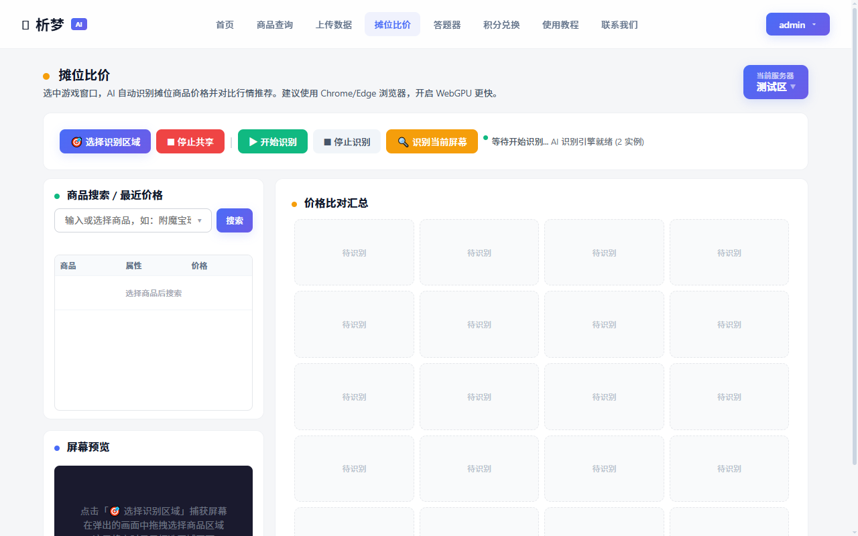The width and height of the screenshot is (858, 536).
Task: Click the grey 停止识别 button
Action: coord(347,141)
